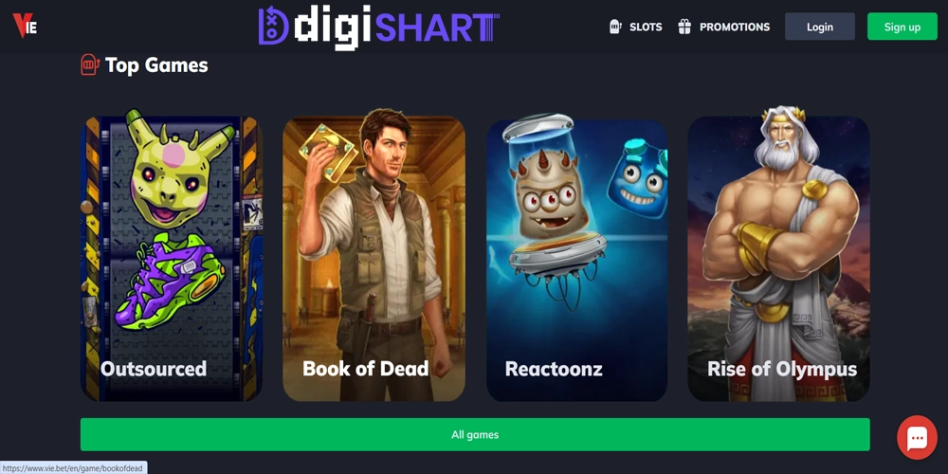Click the Rise of Olympus title text
Image resolution: width=948 pixels, height=474 pixels.
point(782,369)
